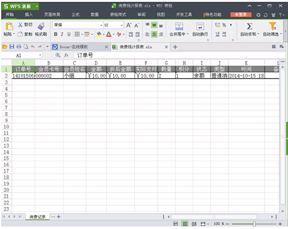Open the Review (审阅) ribbon tab
The width and height of the screenshot is (288, 229).
tap(141, 15)
